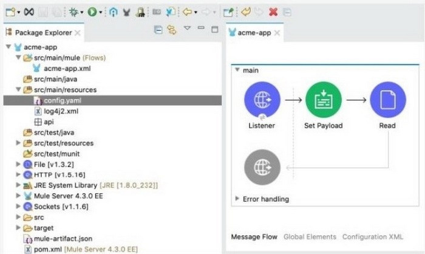
Task: Click the greyed-out redo arrow icon
Action: point(259,12)
